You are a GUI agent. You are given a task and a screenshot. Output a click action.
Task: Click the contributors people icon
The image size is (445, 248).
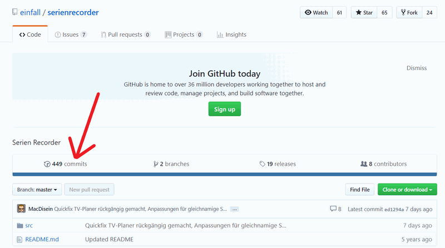click(x=364, y=163)
